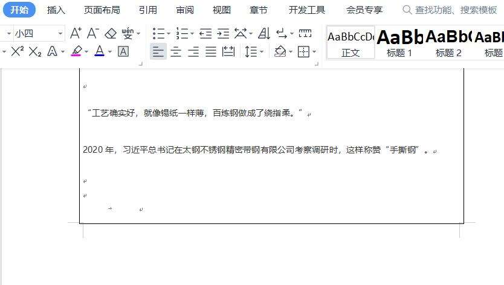Viewport: 504px width, 285px height.
Task: Apply paragraph shading fill bucket
Action: point(280,51)
